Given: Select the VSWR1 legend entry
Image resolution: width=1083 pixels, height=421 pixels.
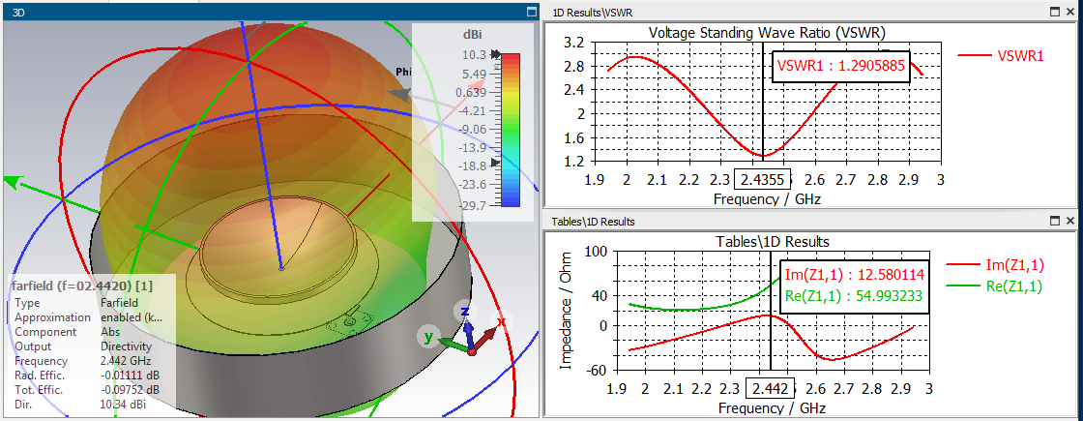Looking at the screenshot, I should coord(1000,56).
